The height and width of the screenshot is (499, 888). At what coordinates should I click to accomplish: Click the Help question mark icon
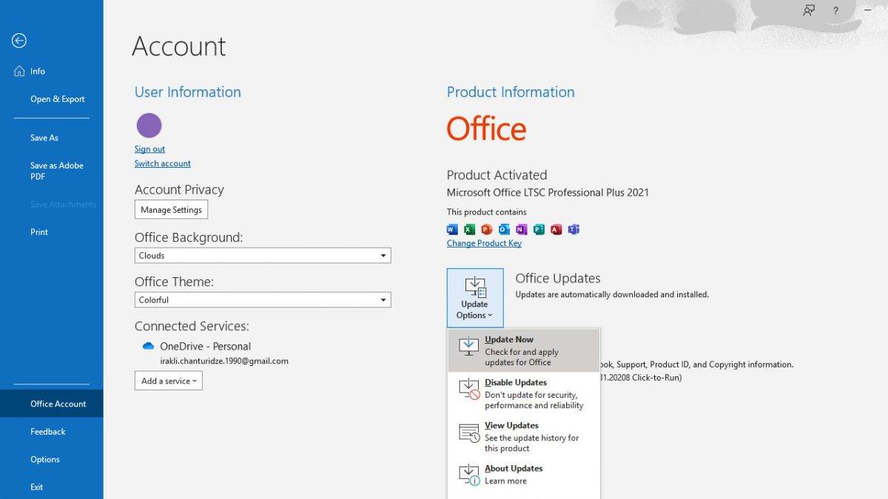(835, 10)
